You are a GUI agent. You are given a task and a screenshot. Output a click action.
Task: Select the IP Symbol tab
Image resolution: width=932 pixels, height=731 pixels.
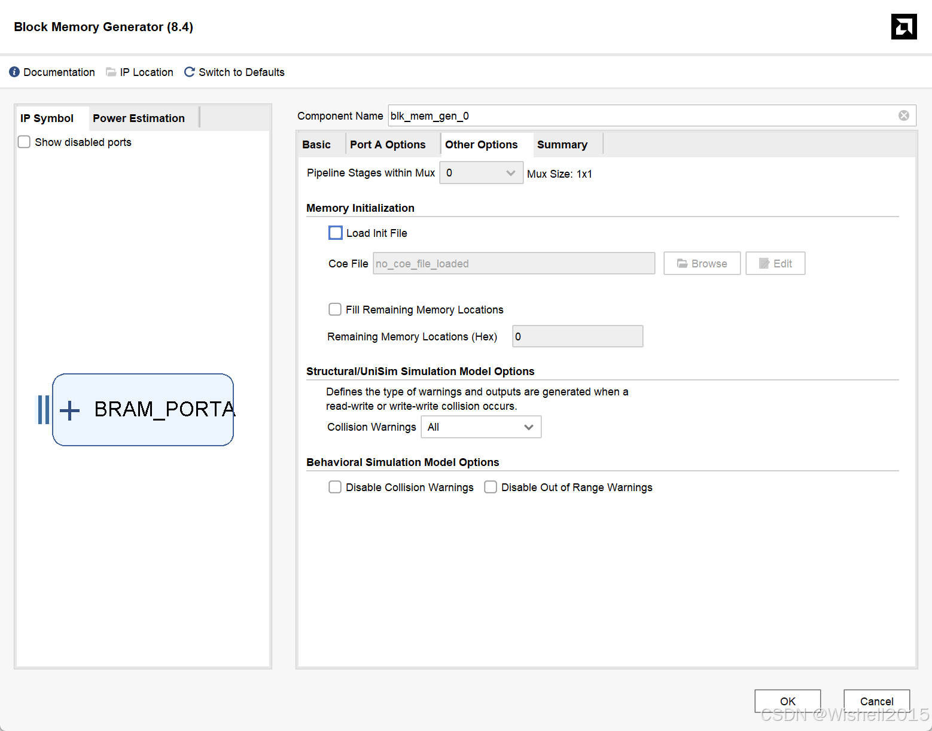(x=47, y=118)
